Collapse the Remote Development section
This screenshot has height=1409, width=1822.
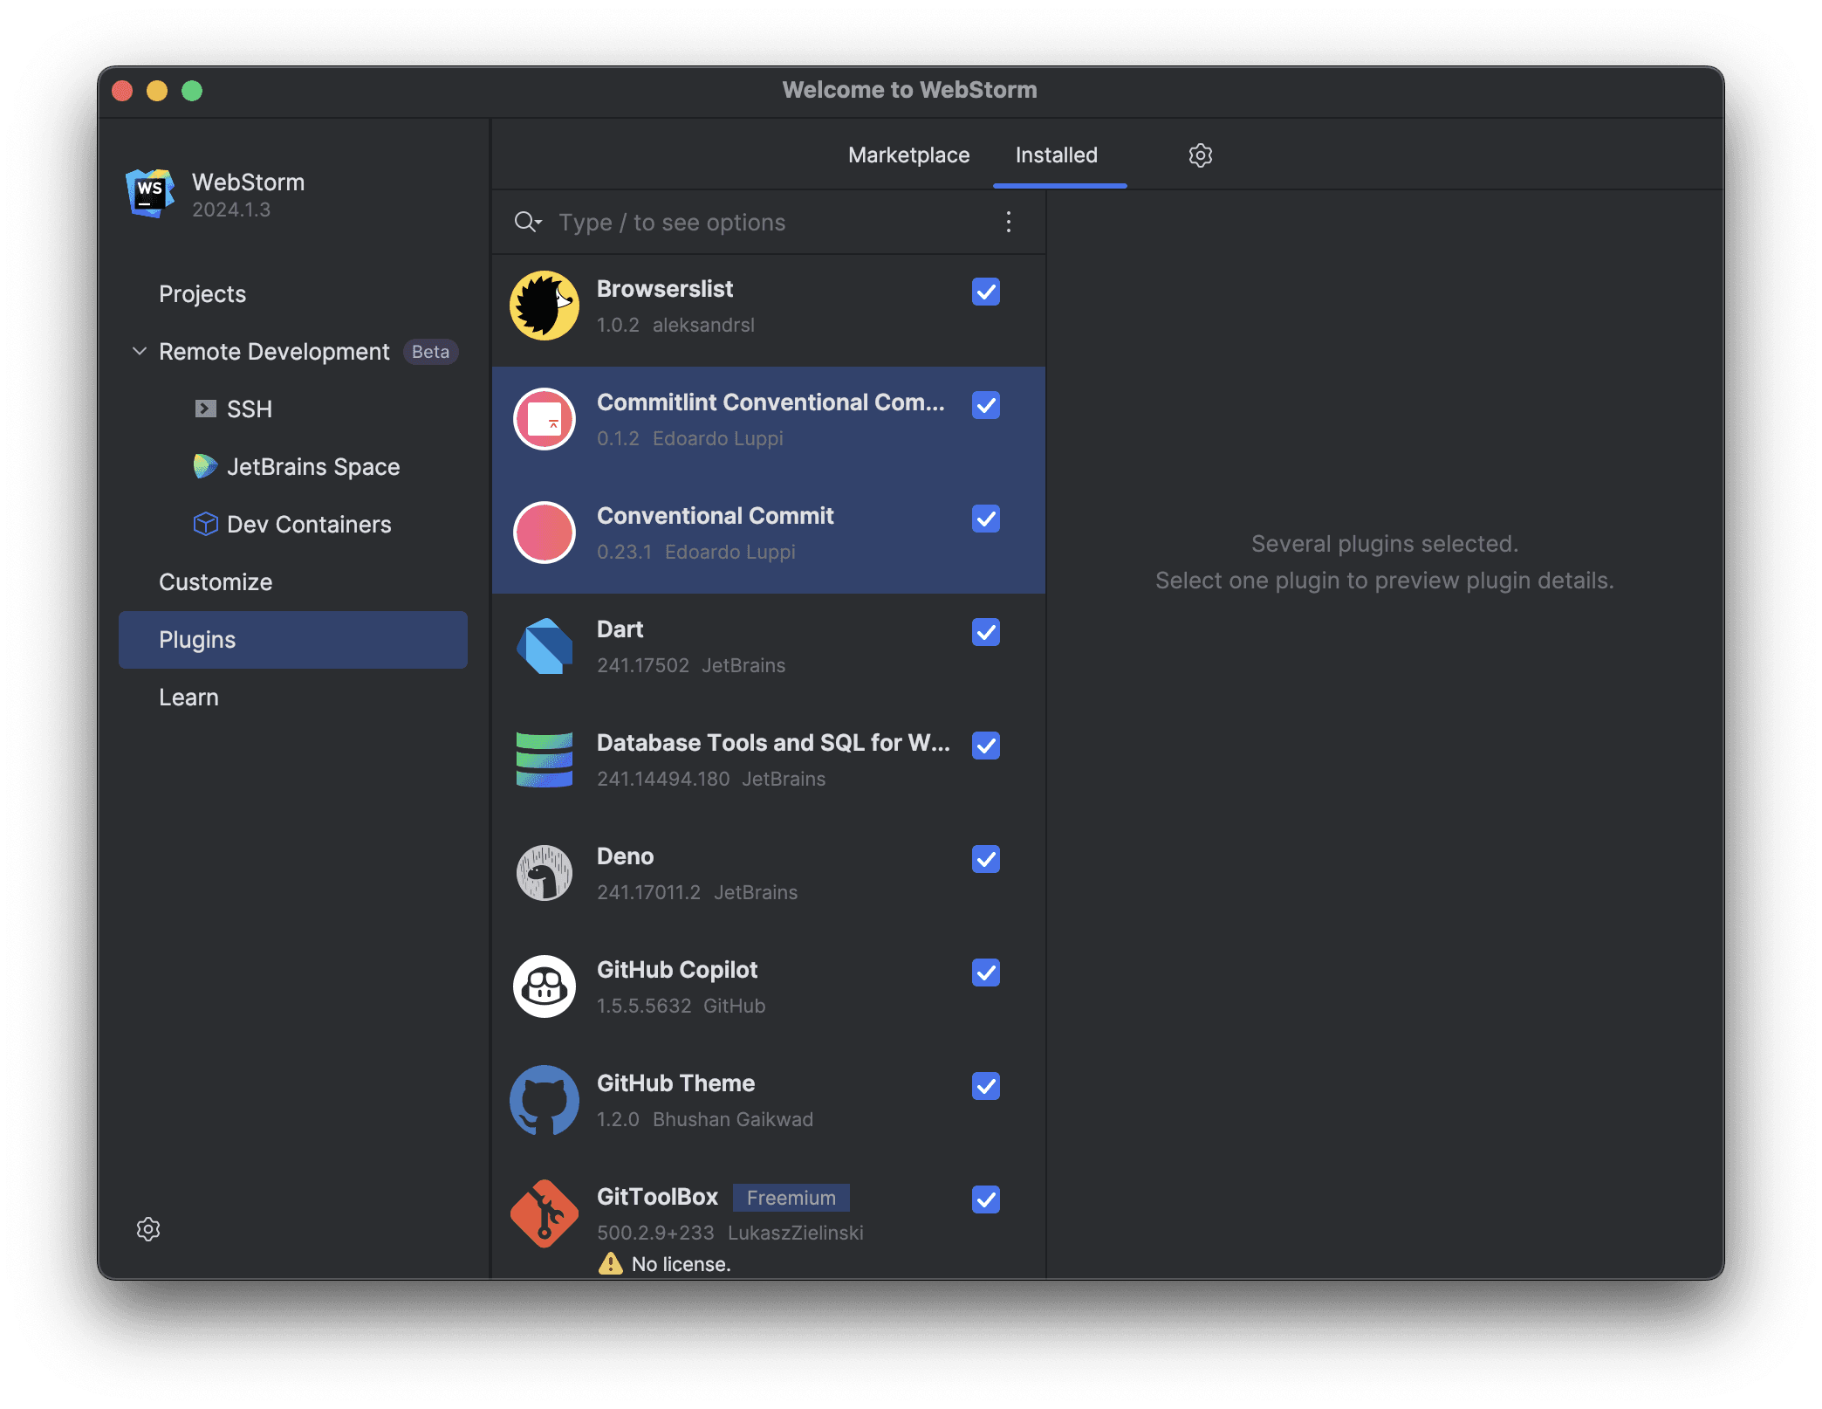tap(139, 352)
